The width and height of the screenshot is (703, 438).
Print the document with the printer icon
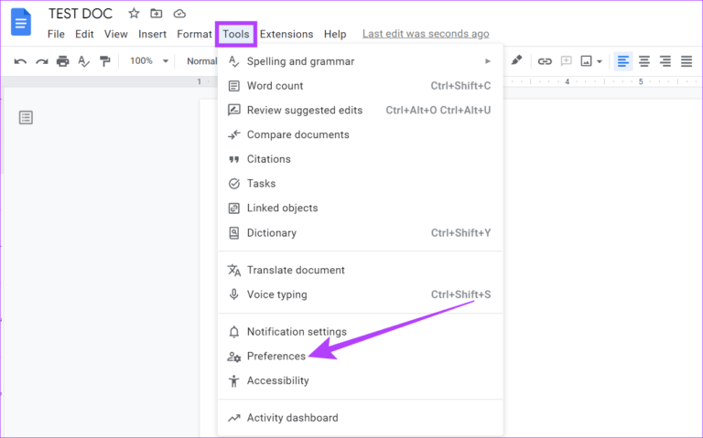62,61
